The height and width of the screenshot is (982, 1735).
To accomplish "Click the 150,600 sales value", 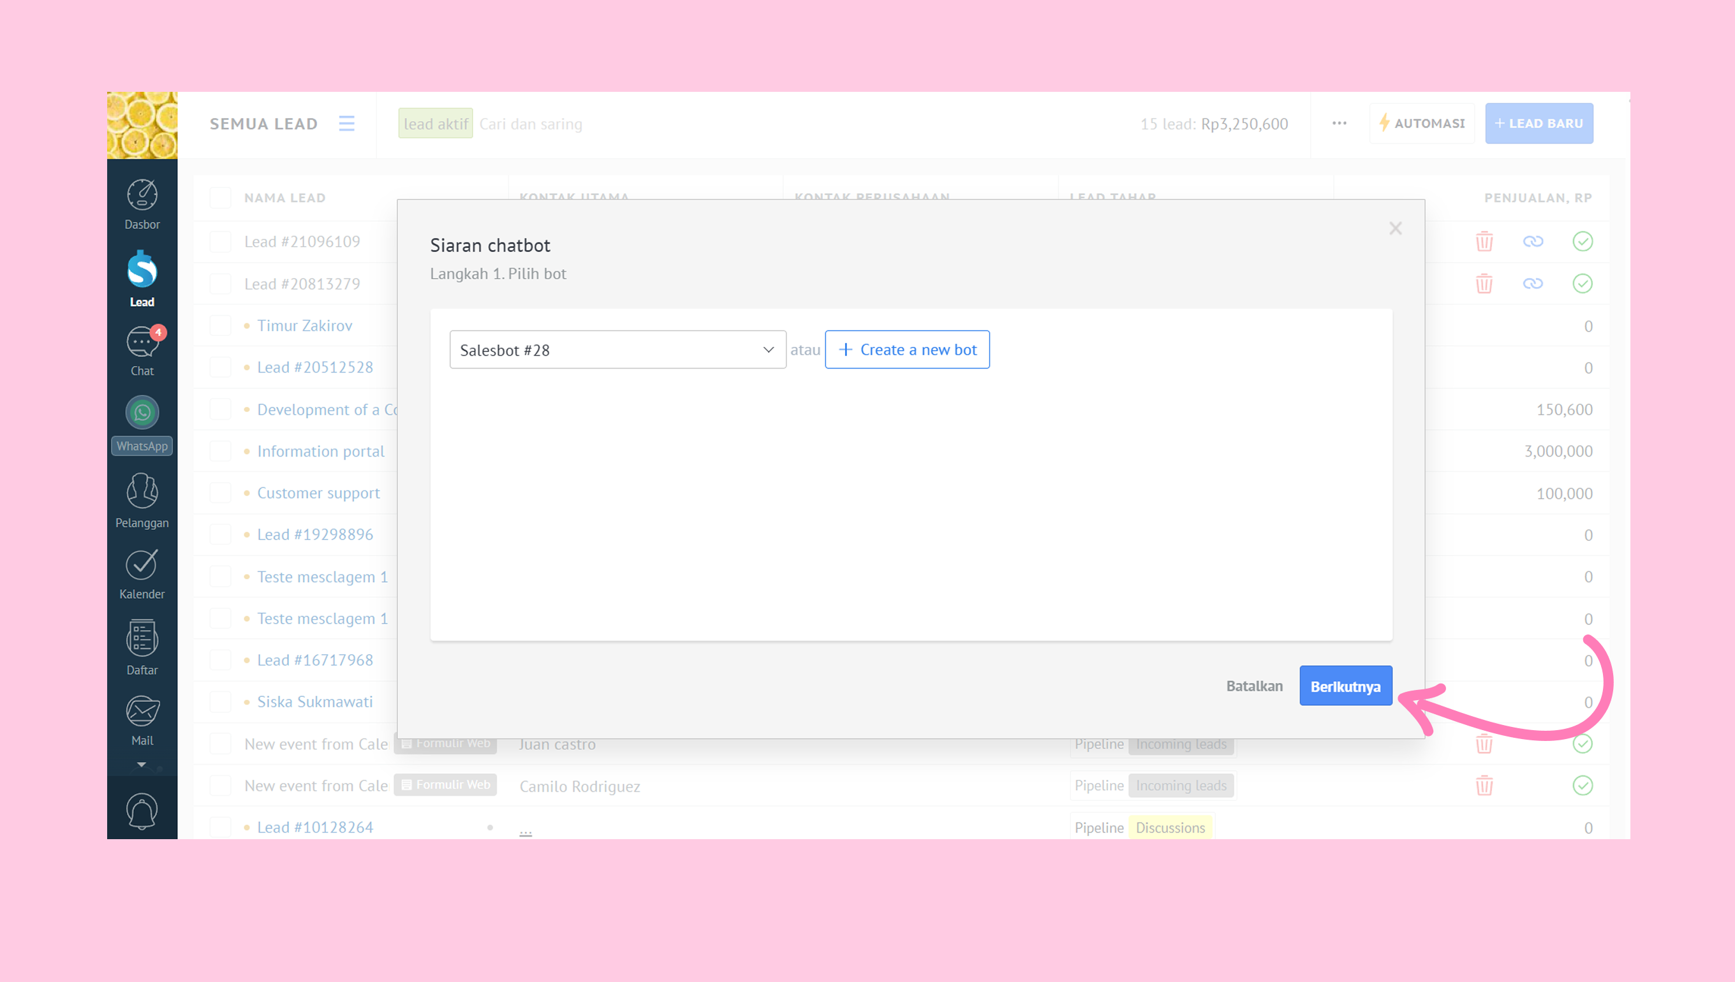I will pos(1564,409).
